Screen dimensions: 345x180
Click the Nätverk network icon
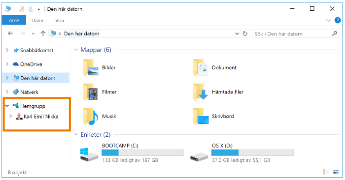click(16, 92)
